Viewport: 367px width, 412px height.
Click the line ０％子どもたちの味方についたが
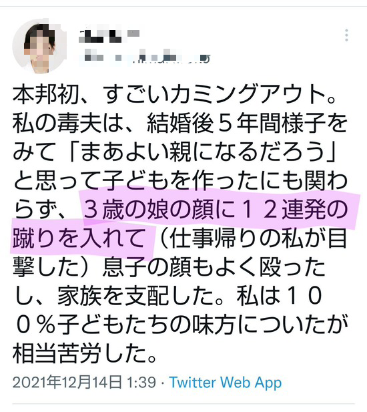coord(181,325)
